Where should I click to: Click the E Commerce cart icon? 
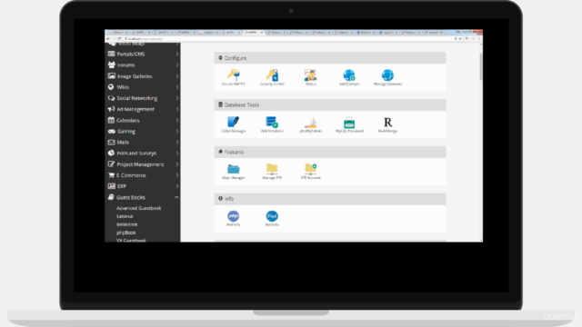pos(111,175)
